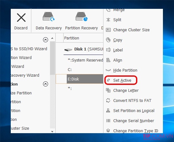Select Label in the context menu
This screenshot has height=142, width=174.
(118, 50)
